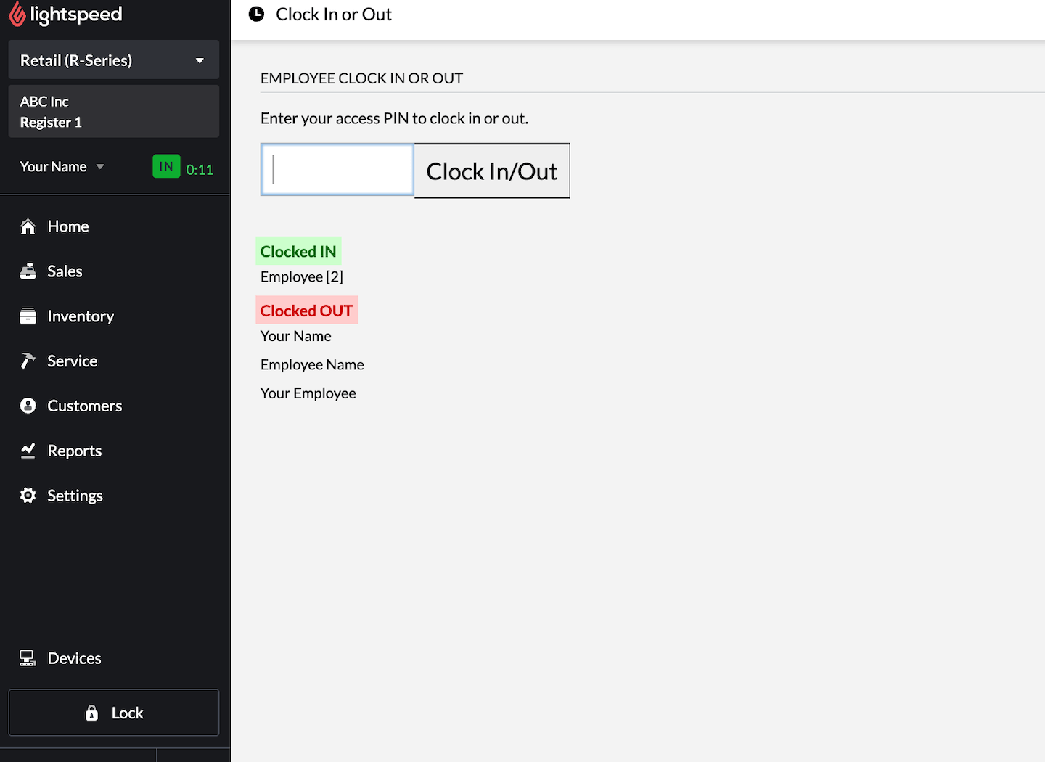The width and height of the screenshot is (1045, 762).
Task: Click the Sales cash register icon
Action: pos(28,271)
